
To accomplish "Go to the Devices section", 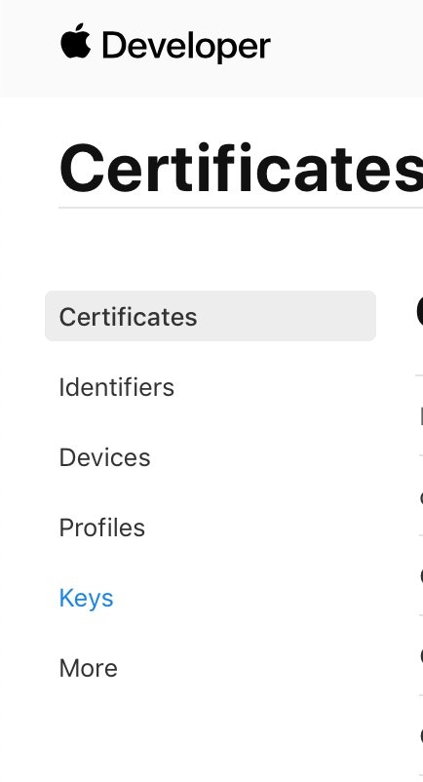I will point(104,457).
